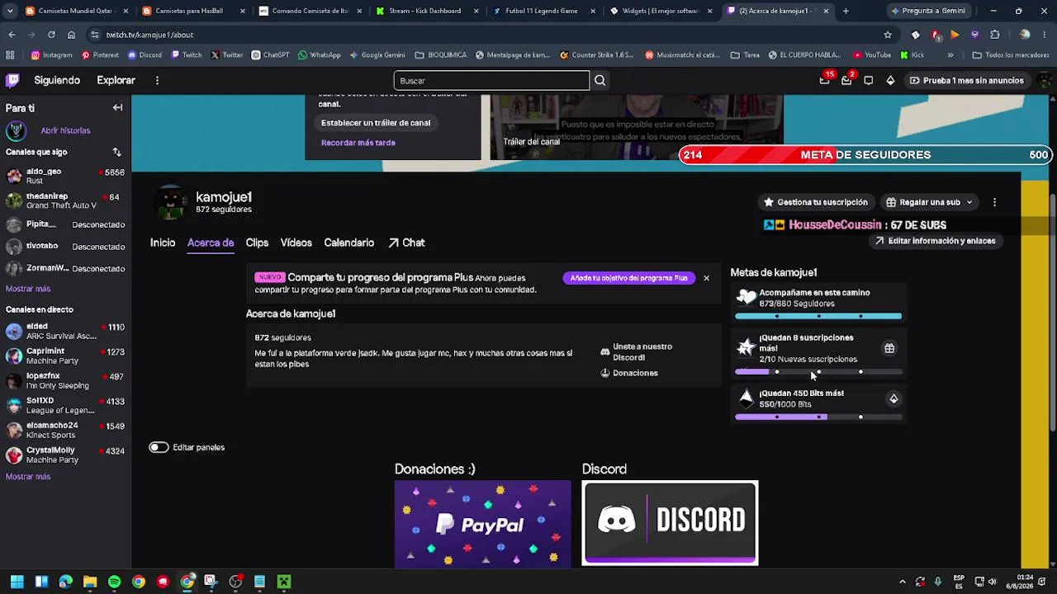Image resolution: width=1057 pixels, height=594 pixels.
Task: Show hidden system tray icons
Action: coord(902,582)
